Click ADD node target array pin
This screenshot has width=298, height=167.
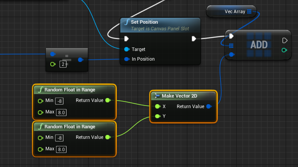(x=231, y=46)
